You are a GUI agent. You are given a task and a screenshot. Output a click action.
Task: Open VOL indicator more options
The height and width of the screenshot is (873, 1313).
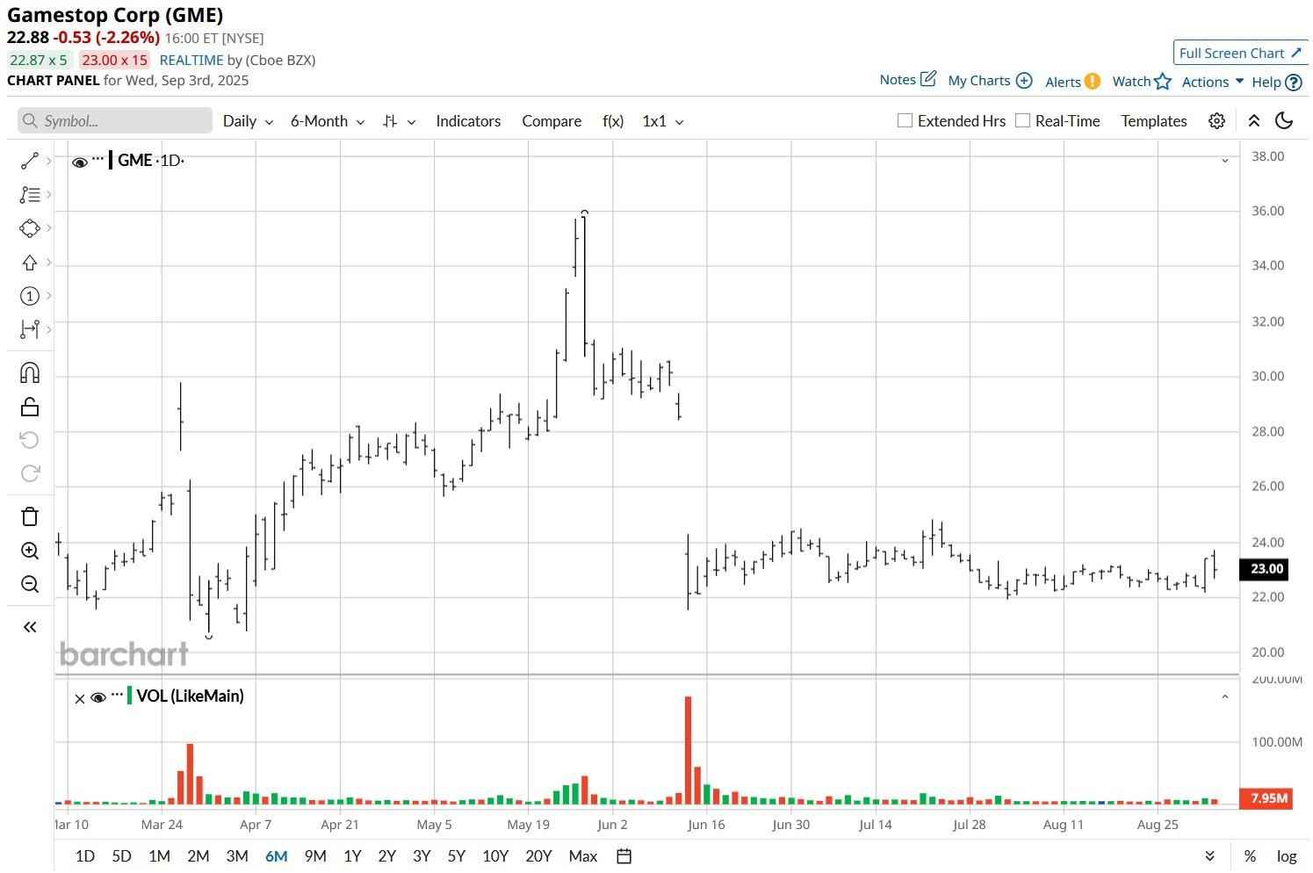pyautogui.click(x=117, y=694)
